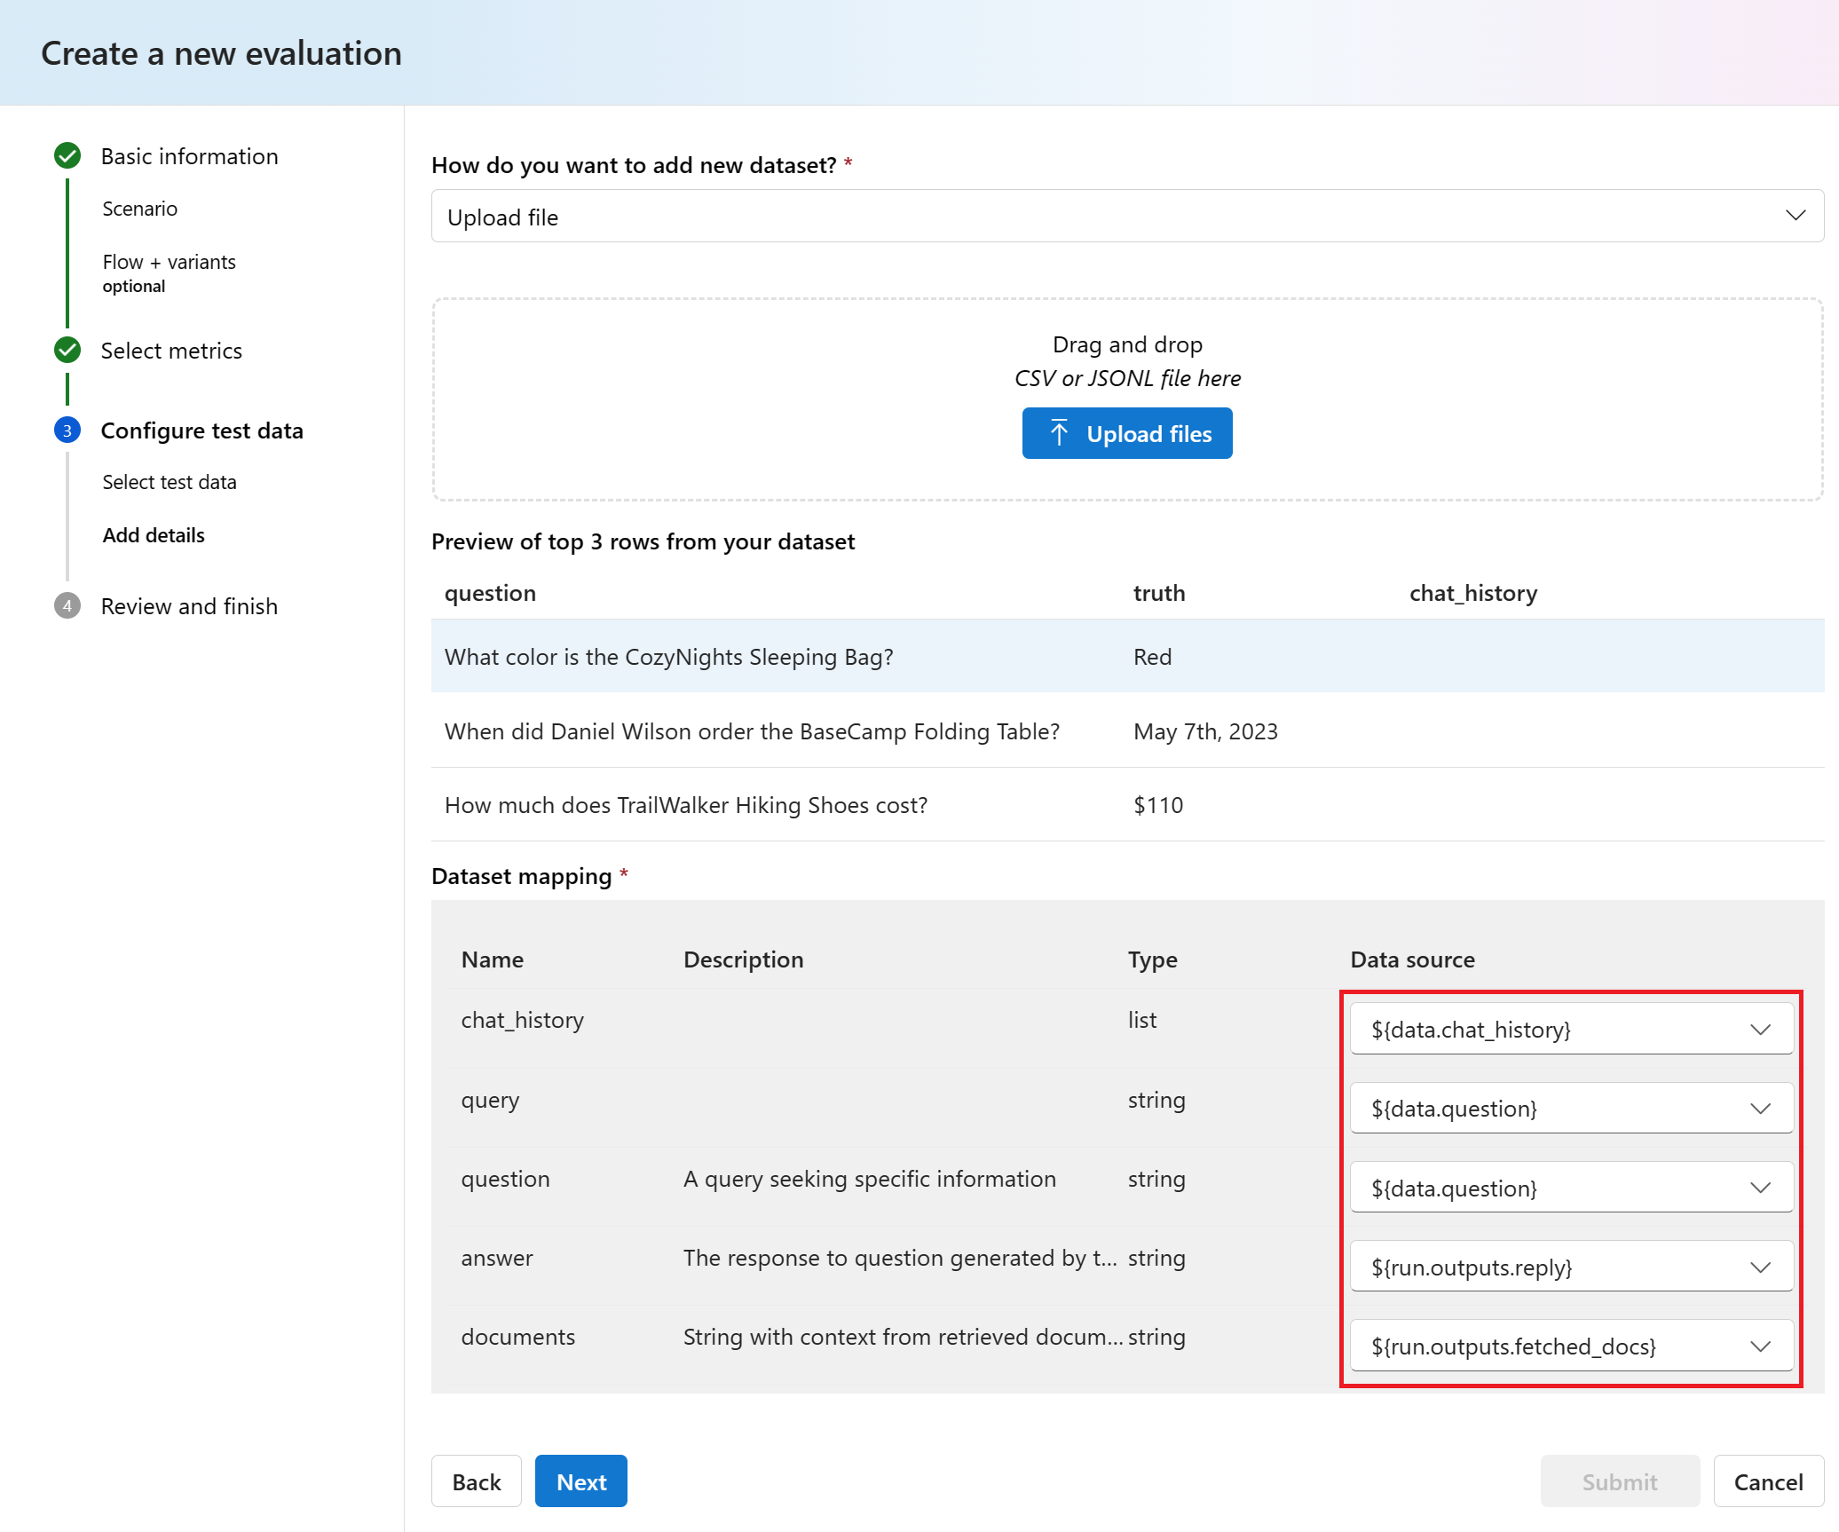
Task: Open the question row's data source dropdown
Action: (x=1570, y=1188)
